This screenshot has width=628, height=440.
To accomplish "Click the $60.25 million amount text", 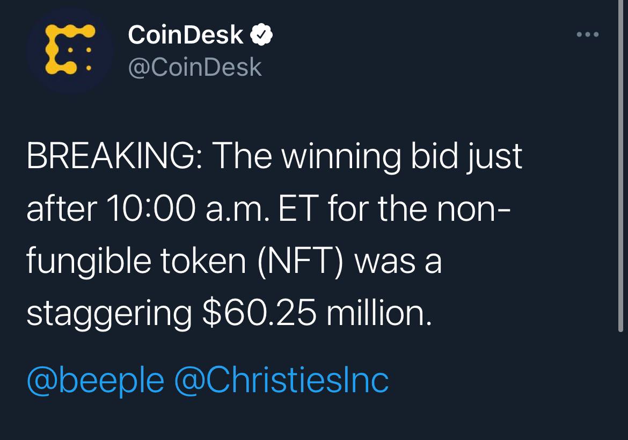I will tap(317, 314).
